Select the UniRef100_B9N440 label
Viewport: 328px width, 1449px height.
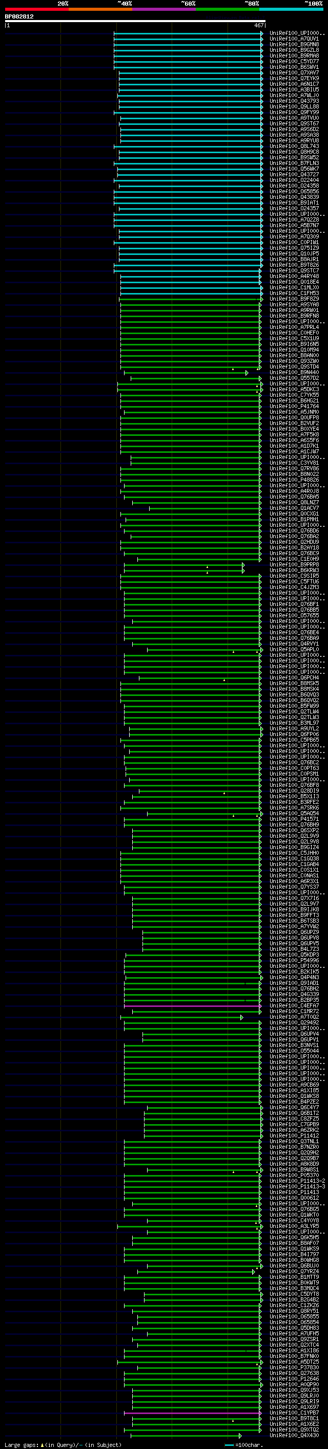tap(294, 372)
